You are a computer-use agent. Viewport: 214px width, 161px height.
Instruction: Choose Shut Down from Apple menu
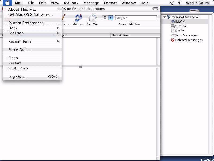click(32, 68)
